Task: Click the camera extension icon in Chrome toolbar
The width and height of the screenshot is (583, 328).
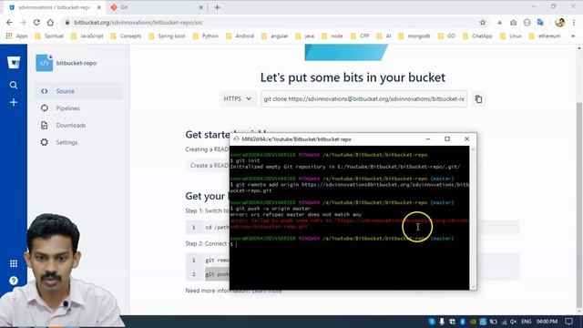Action: click(x=513, y=23)
